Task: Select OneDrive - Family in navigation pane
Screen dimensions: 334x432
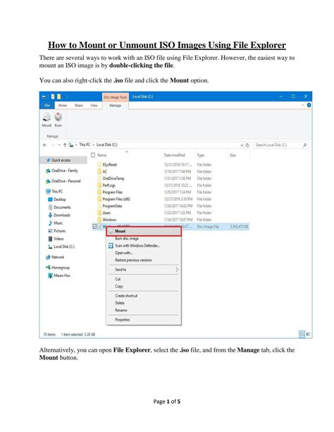Action: [62, 171]
